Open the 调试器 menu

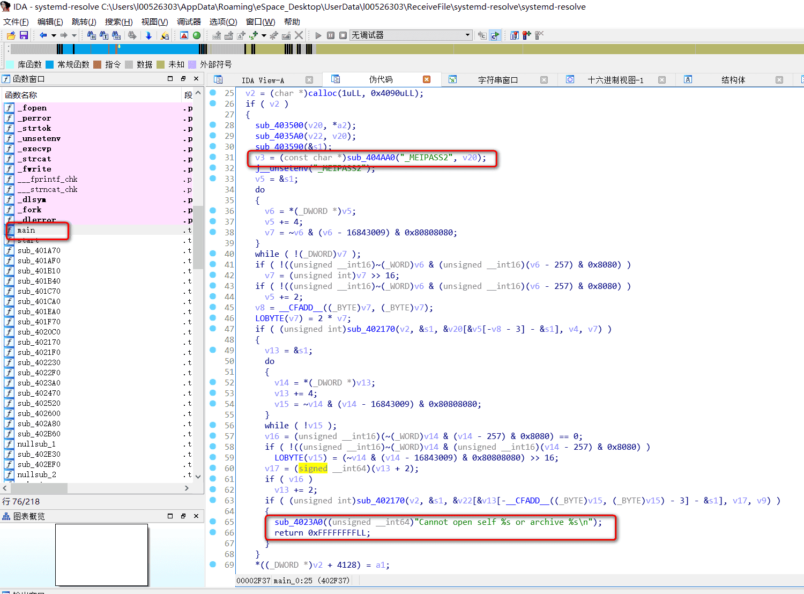(x=189, y=22)
